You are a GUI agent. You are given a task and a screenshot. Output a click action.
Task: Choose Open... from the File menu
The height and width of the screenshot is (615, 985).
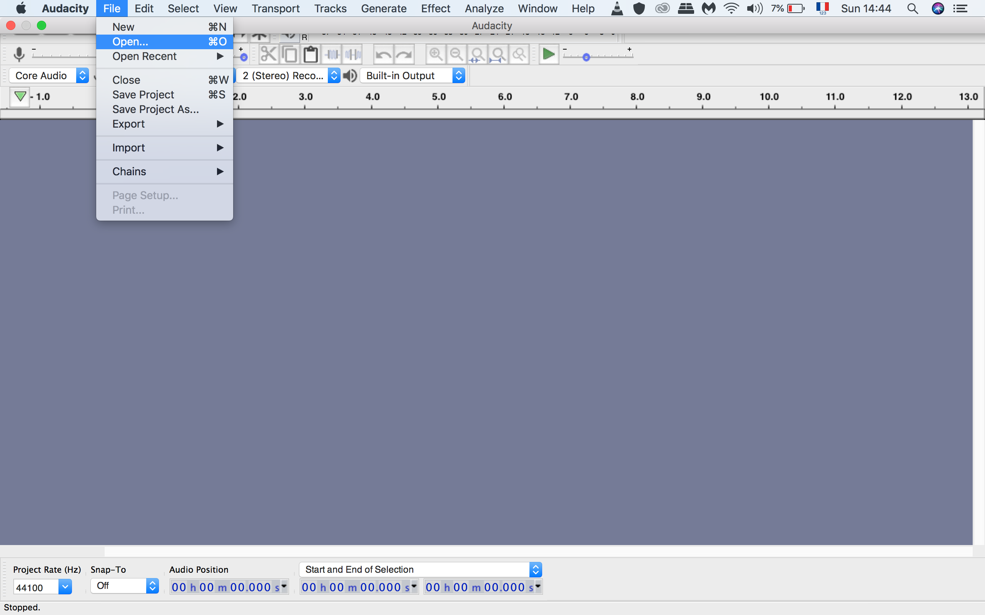(x=164, y=42)
